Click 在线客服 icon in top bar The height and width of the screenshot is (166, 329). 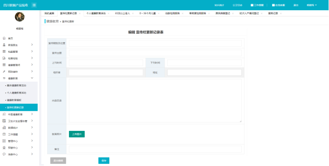coord(273,5)
